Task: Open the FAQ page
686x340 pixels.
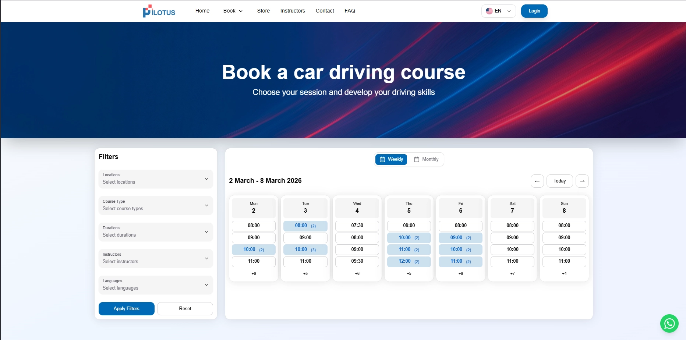Action: pos(350,11)
